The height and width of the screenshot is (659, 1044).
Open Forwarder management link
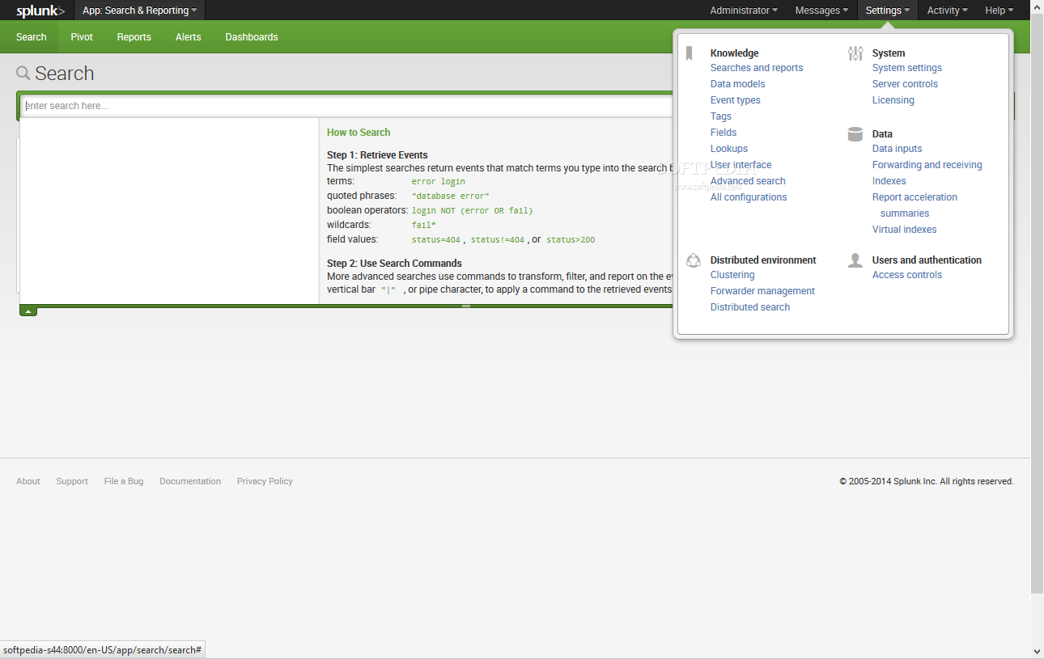tap(762, 291)
